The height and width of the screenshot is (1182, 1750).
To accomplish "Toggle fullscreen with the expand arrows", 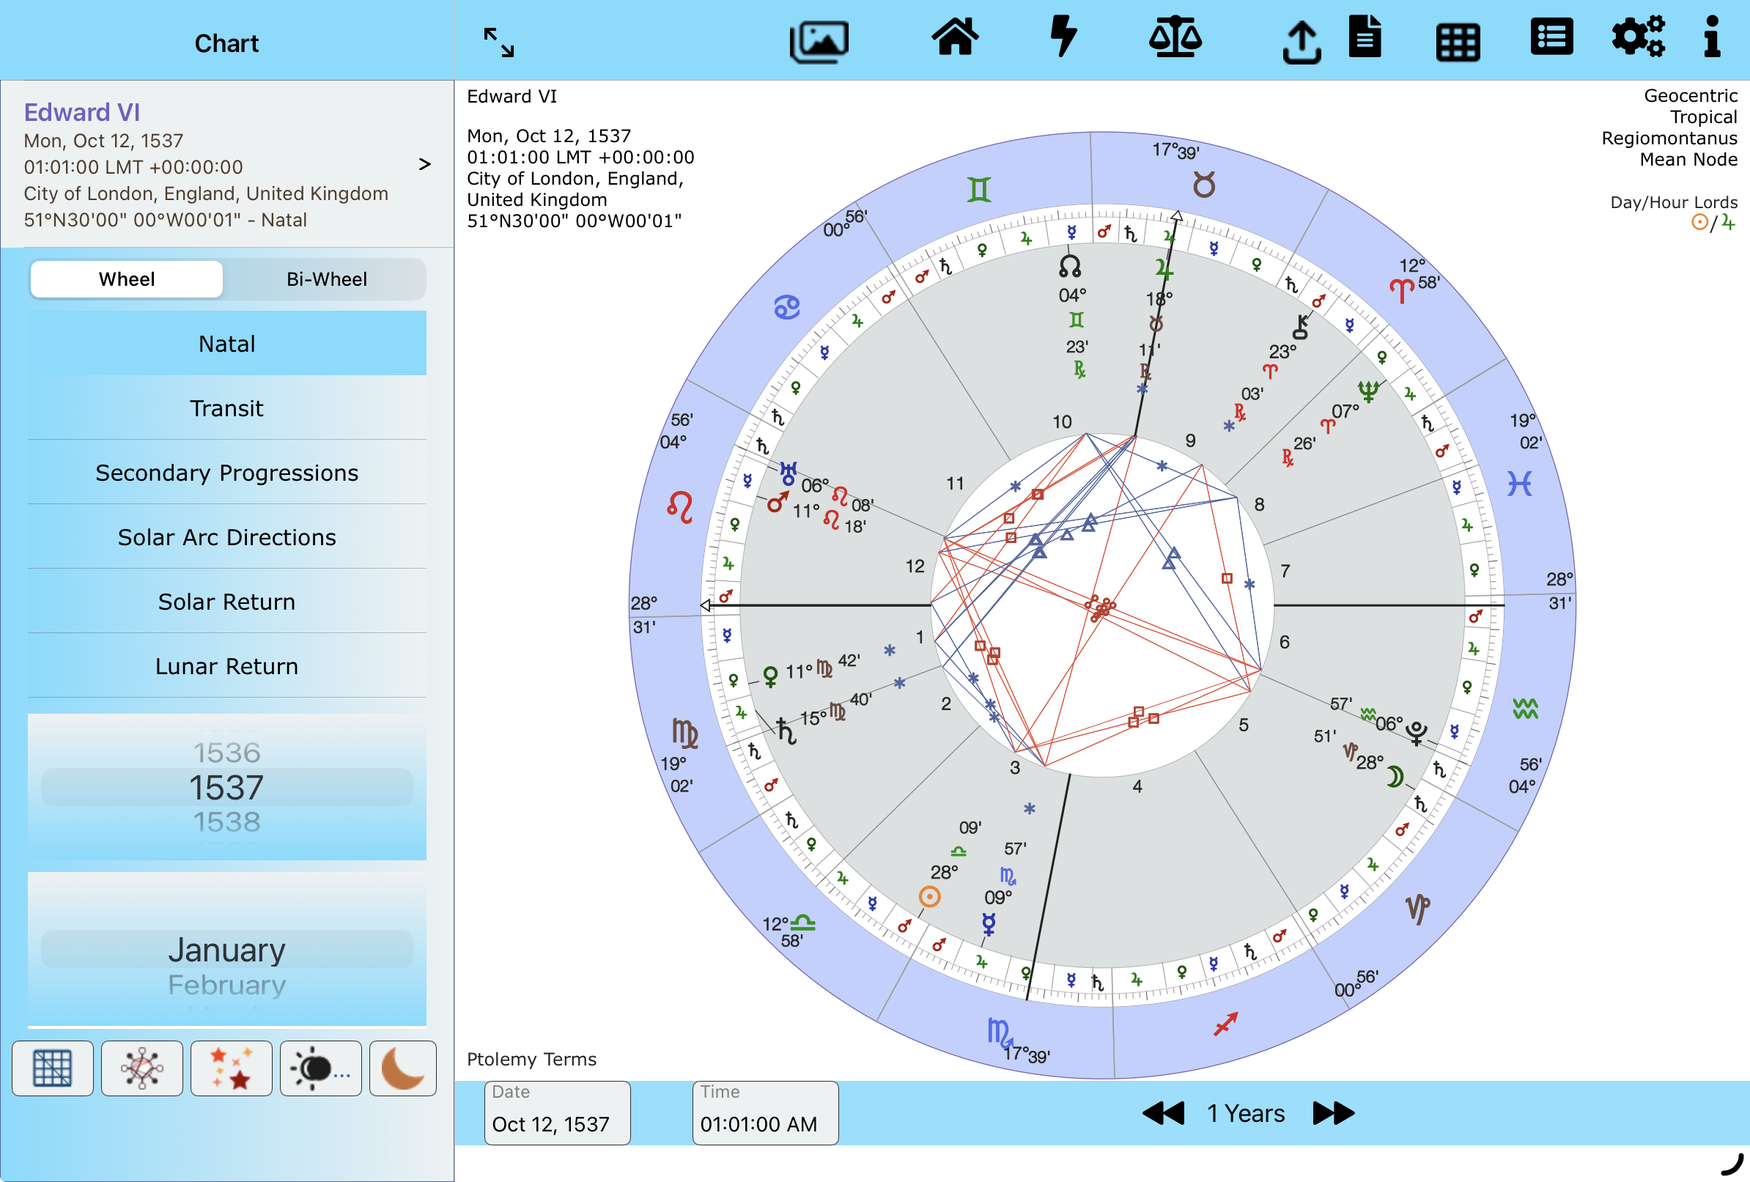I will [498, 43].
